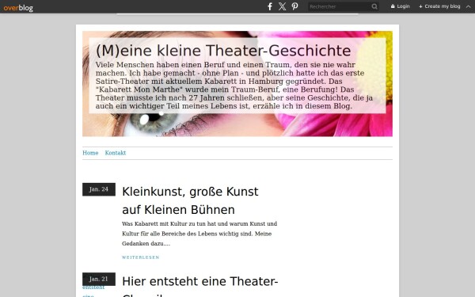The height and width of the screenshot is (297, 475).
Task: Go to the Home menu item
Action: point(90,153)
